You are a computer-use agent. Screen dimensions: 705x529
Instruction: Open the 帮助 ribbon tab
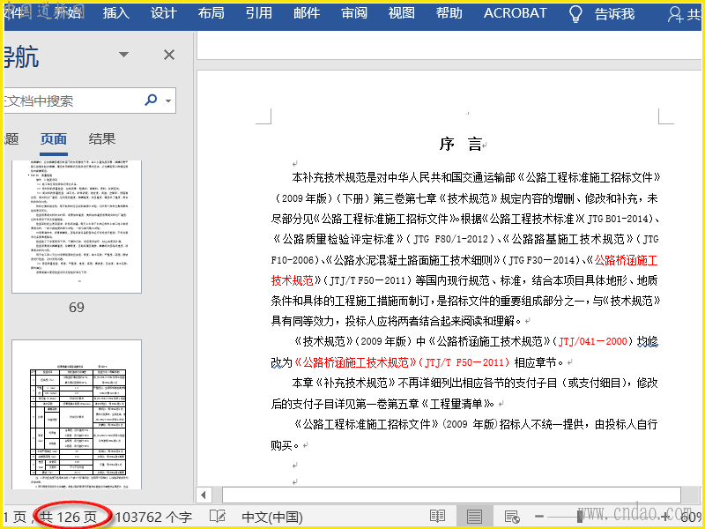(449, 13)
